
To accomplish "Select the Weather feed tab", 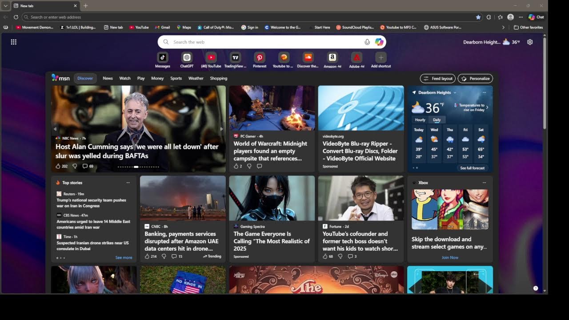I will point(196,78).
